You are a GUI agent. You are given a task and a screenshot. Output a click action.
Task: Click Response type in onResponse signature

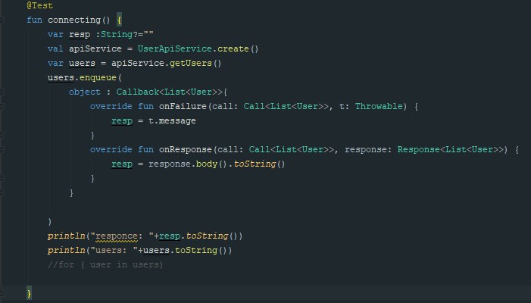[419, 150]
